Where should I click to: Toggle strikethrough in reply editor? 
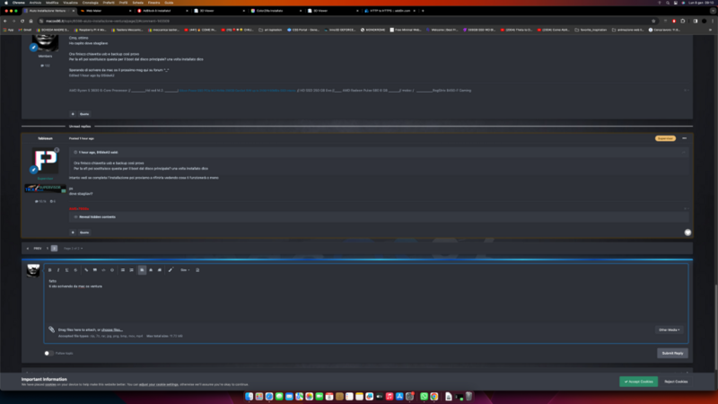tap(75, 270)
